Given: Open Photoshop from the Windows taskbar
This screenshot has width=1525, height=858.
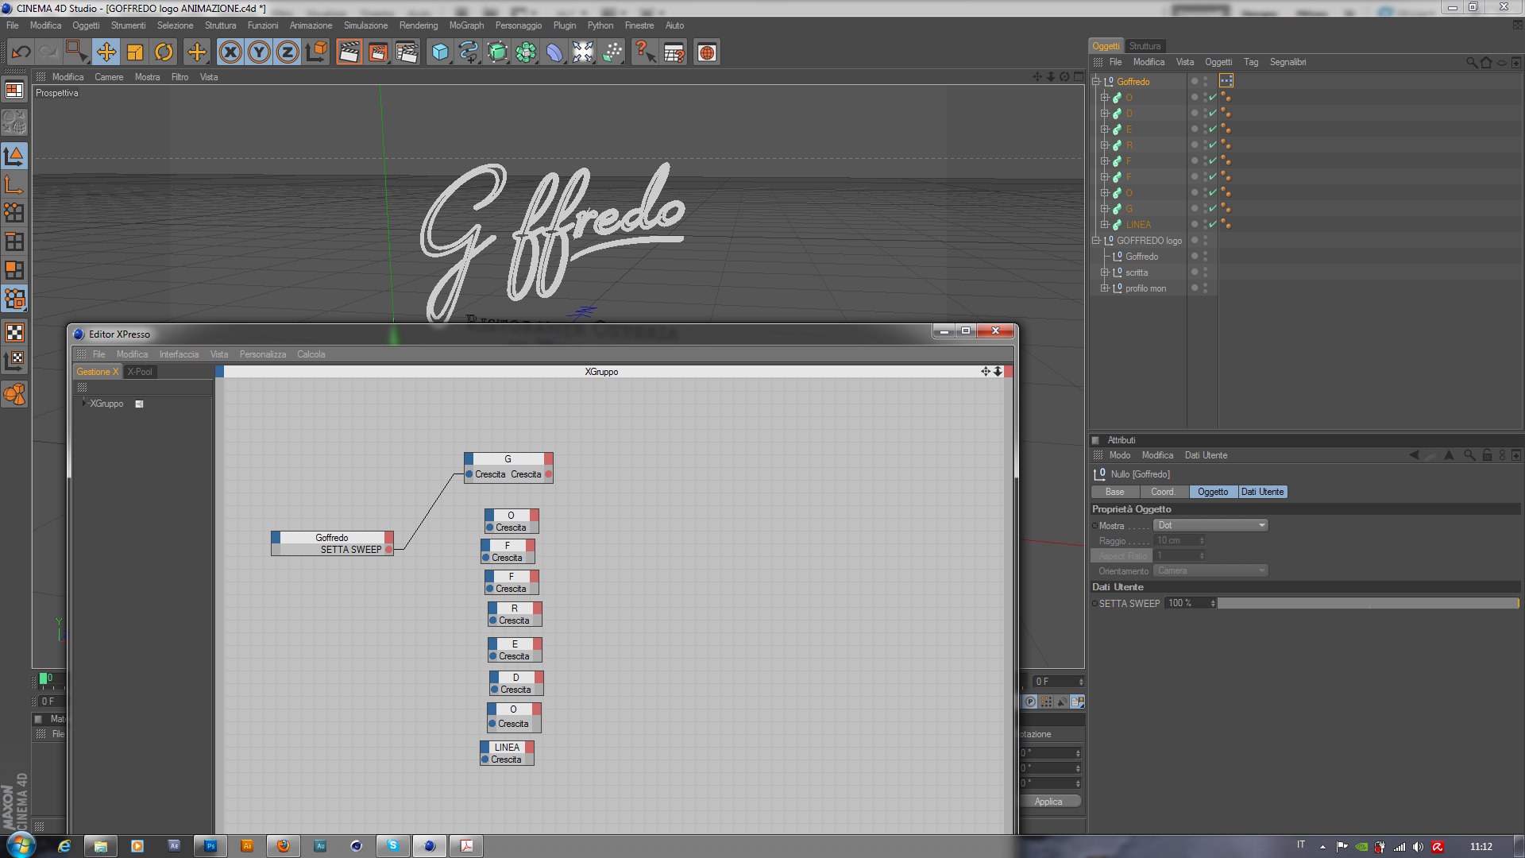Looking at the screenshot, I should coord(210,846).
